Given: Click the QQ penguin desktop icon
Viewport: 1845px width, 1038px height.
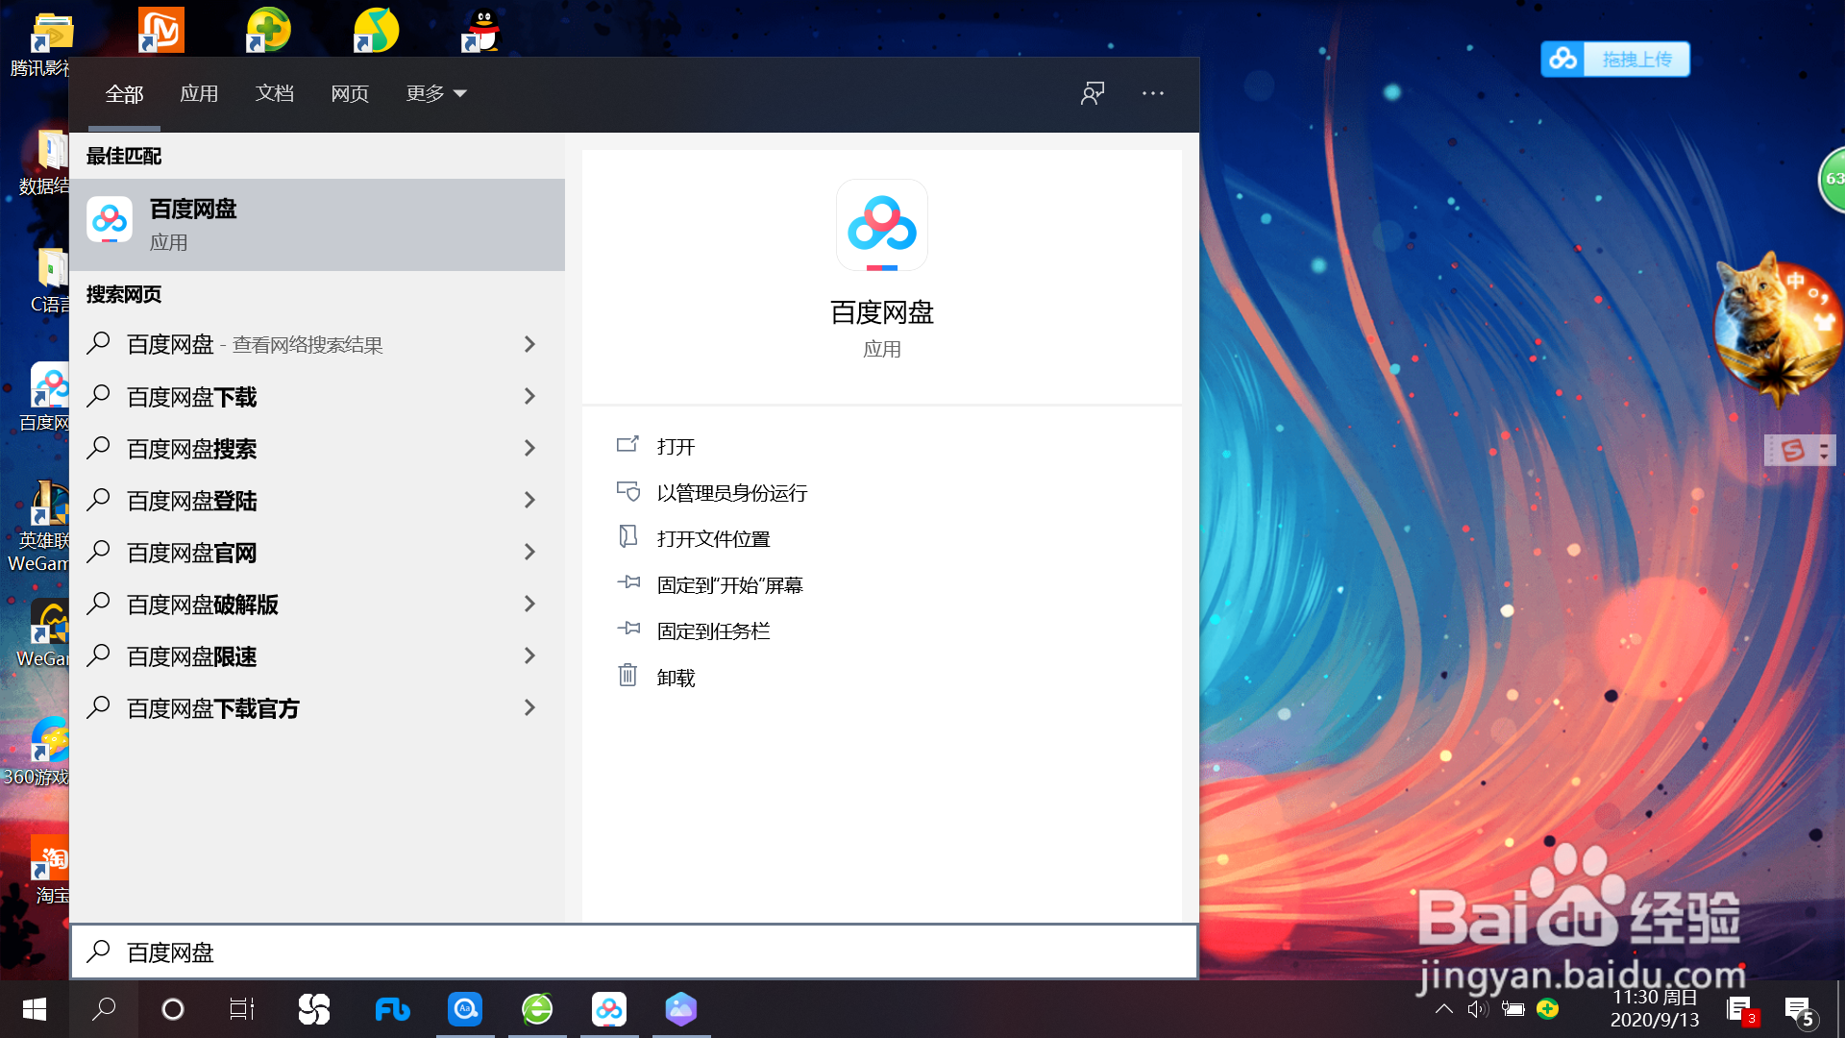Looking at the screenshot, I should pos(483,31).
